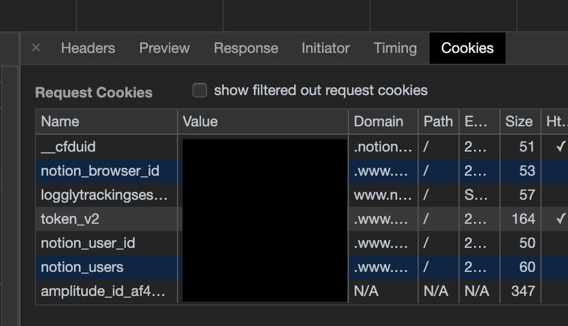Select the notion_browser_id cookie name
Image resolution: width=568 pixels, height=326 pixels.
click(100, 171)
